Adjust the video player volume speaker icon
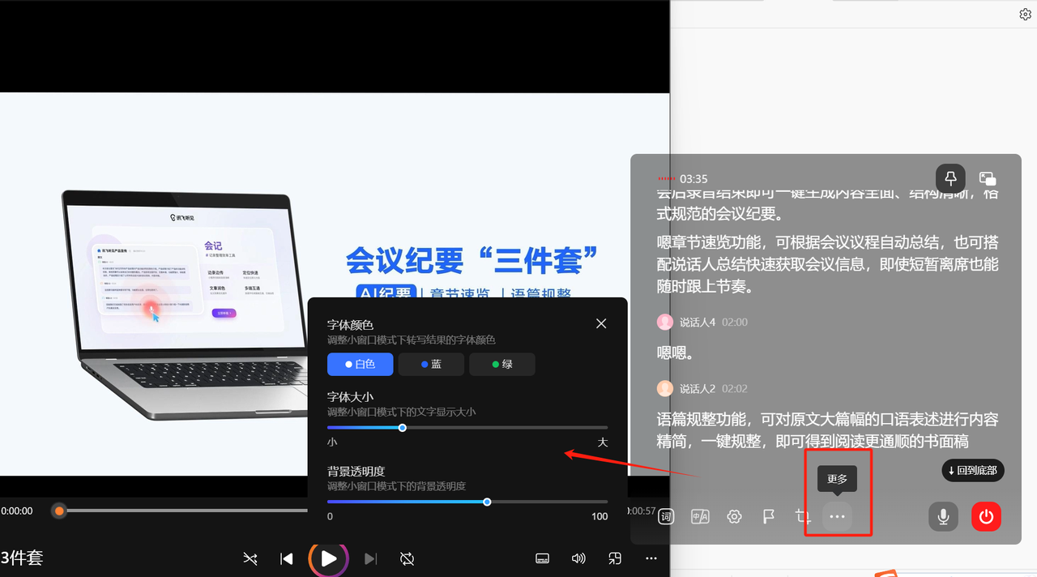Viewport: 1037px width, 577px height. click(x=578, y=558)
